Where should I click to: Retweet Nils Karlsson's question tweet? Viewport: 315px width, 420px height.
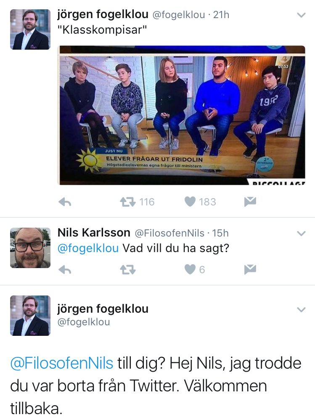click(128, 270)
